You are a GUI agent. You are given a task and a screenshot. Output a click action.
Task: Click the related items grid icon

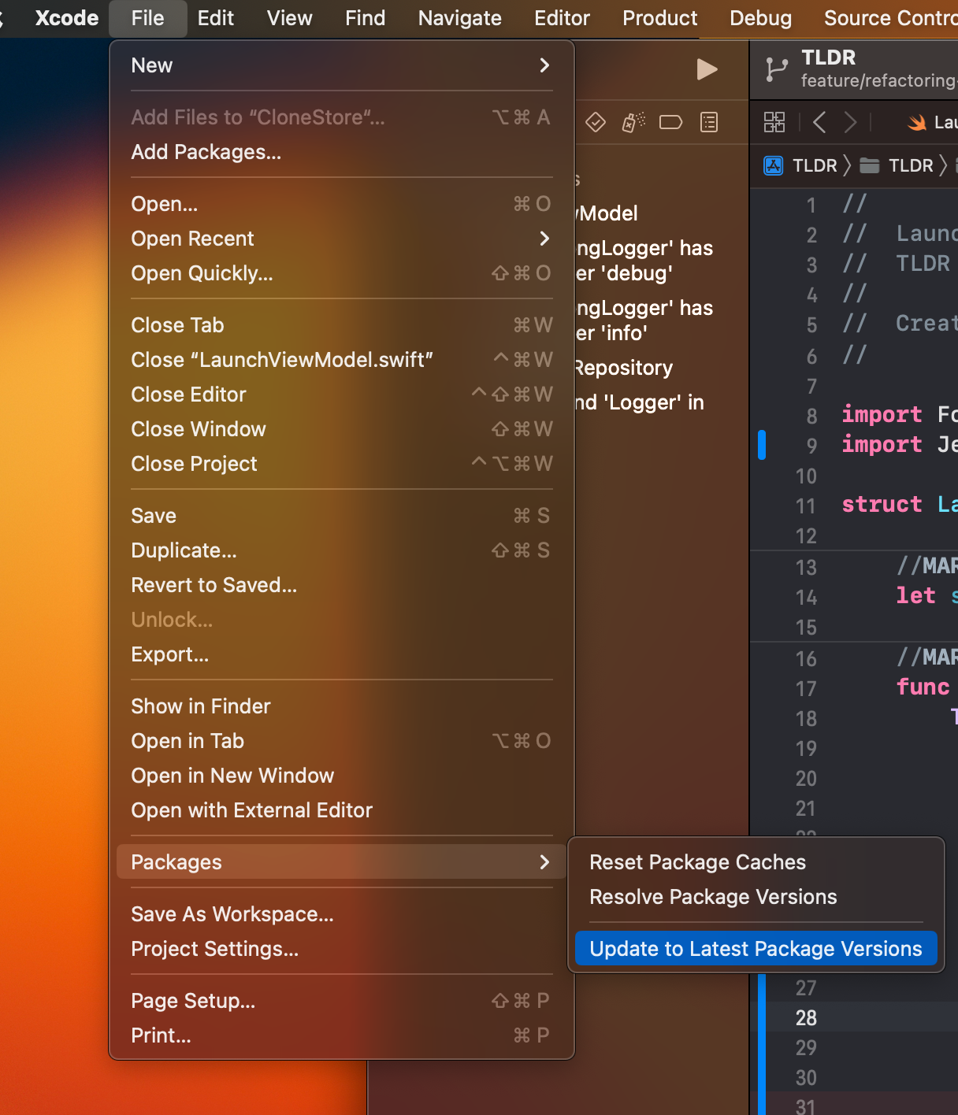click(x=774, y=122)
